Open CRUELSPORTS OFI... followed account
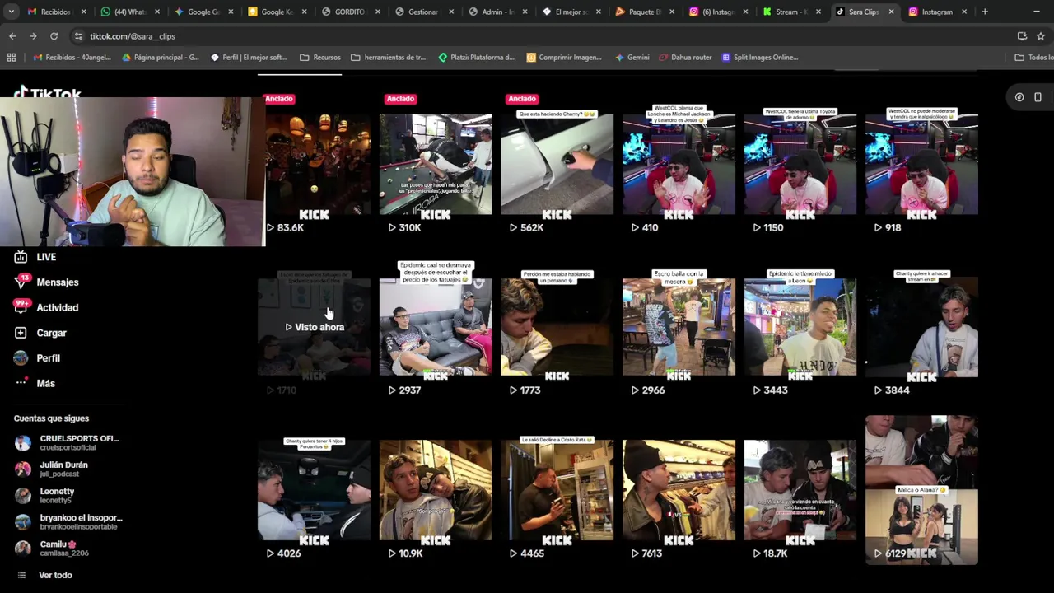The image size is (1054, 593). coord(67,442)
